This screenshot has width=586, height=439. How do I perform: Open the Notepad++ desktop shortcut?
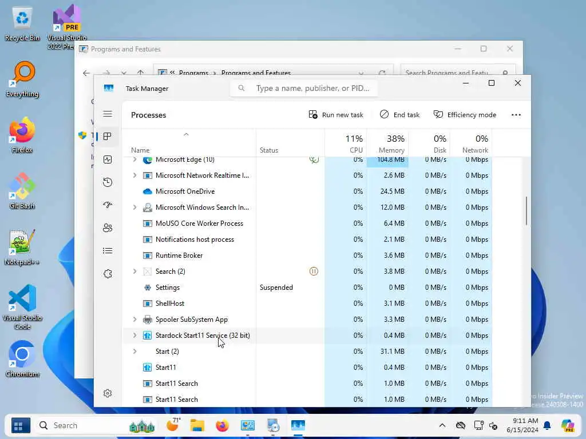(22, 248)
